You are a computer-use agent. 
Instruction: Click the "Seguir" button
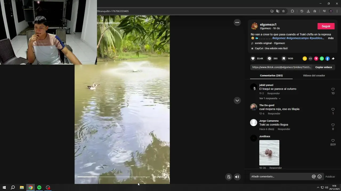tap(326, 26)
